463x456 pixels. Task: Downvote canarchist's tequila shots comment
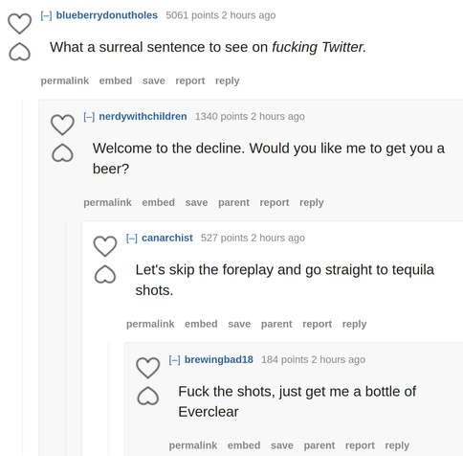point(105,274)
